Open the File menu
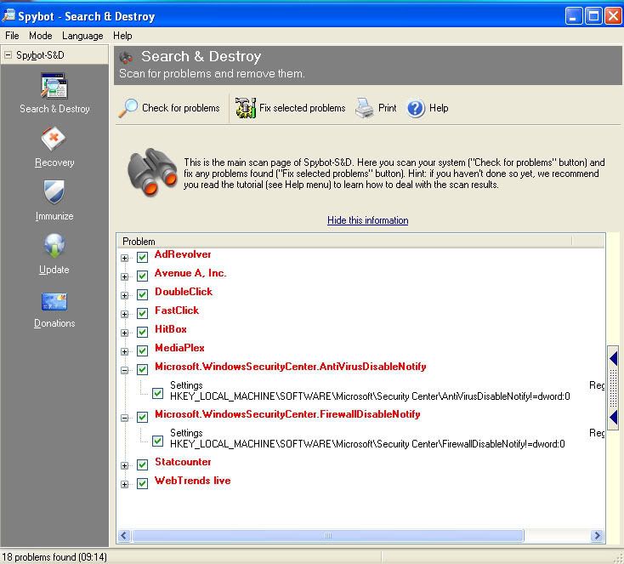The width and height of the screenshot is (624, 564). click(12, 36)
